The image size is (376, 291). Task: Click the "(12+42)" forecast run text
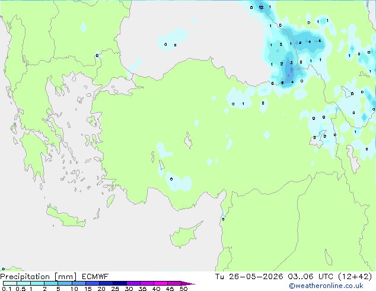[x=355, y=277]
